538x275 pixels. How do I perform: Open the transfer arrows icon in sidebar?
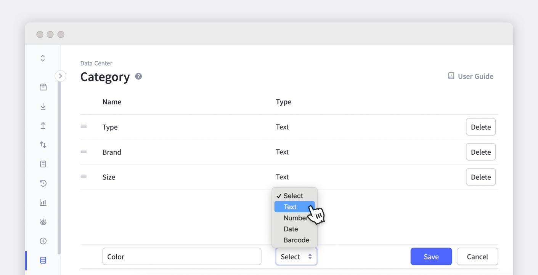tap(43, 145)
